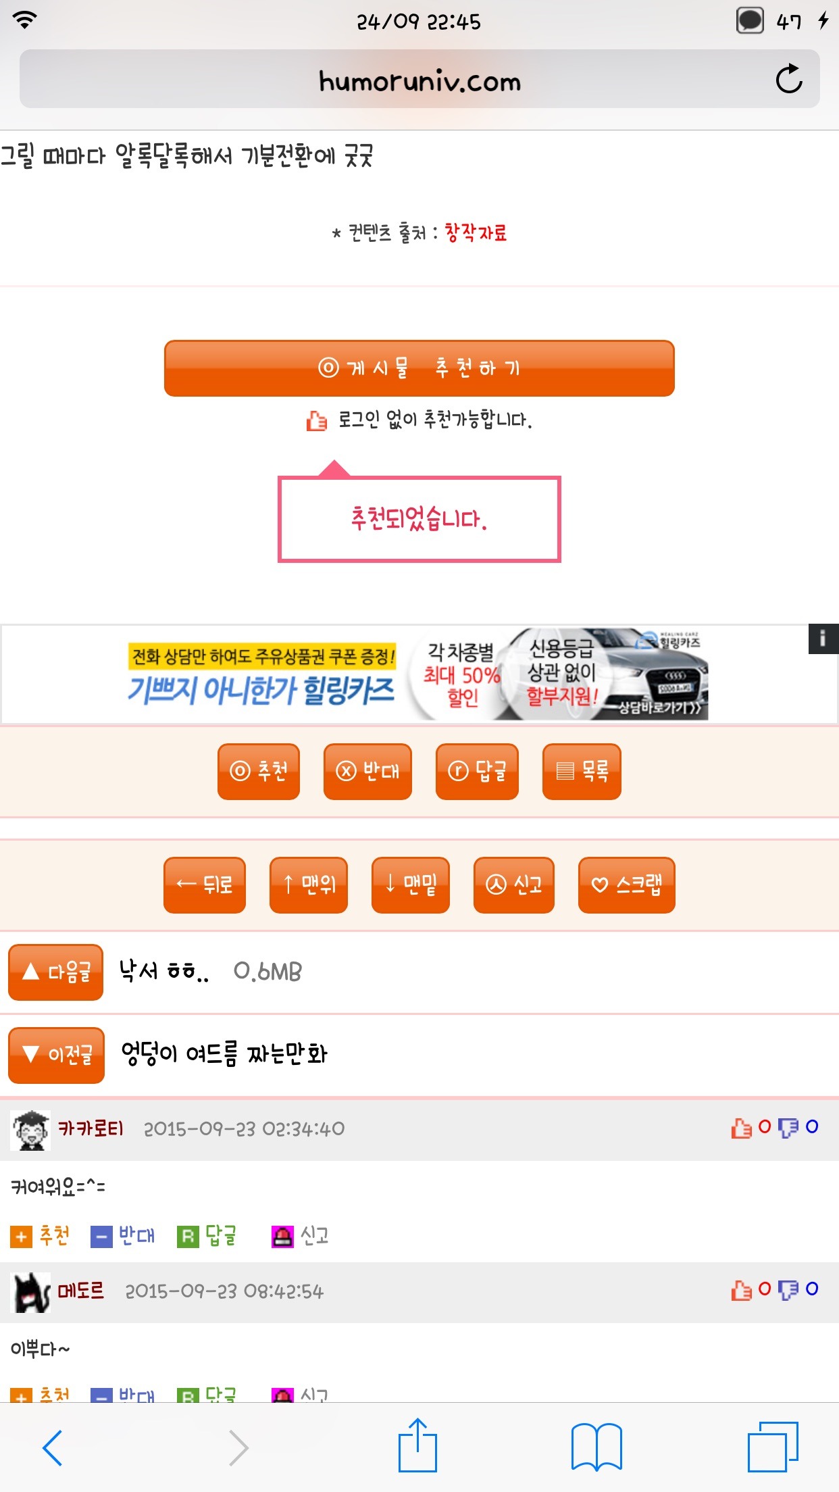Screen dimensions: 839x1492
Task: Jump to the top with 맨위 button
Action: (x=309, y=885)
